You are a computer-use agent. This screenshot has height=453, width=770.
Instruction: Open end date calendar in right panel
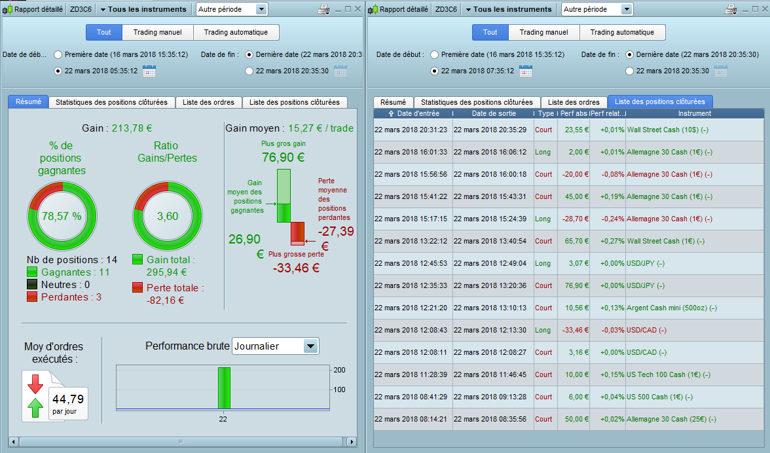(x=721, y=71)
